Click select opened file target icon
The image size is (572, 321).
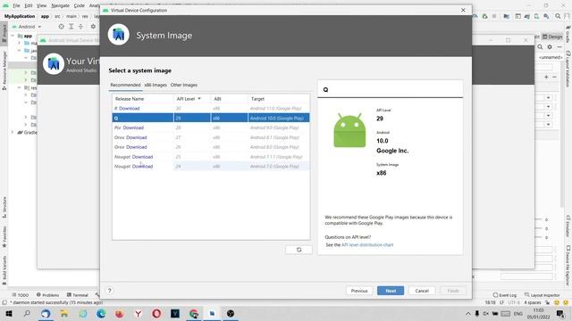(x=62, y=27)
